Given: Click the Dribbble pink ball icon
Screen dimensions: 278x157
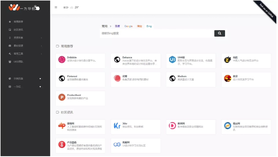Looking at the screenshot, I should pos(62,59).
